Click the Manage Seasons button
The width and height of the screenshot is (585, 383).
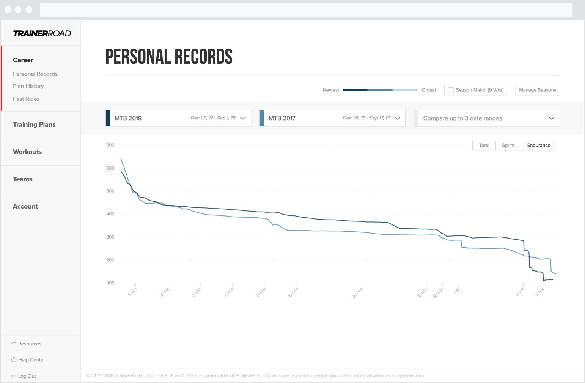(x=537, y=90)
